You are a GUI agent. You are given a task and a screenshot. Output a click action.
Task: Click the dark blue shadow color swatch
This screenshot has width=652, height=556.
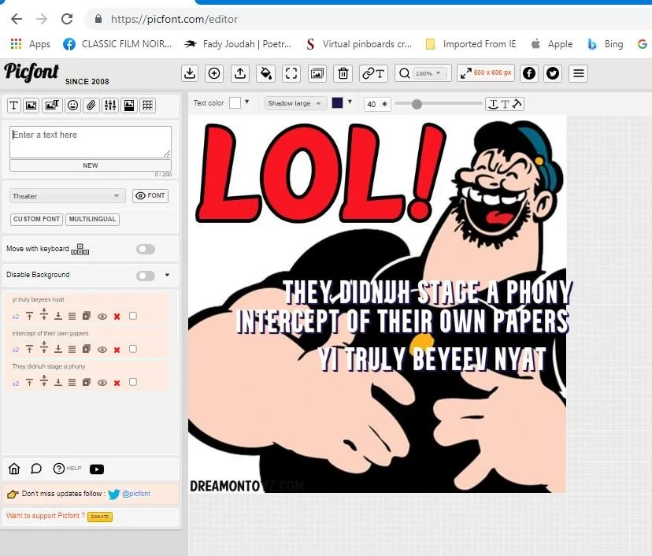pyautogui.click(x=337, y=102)
